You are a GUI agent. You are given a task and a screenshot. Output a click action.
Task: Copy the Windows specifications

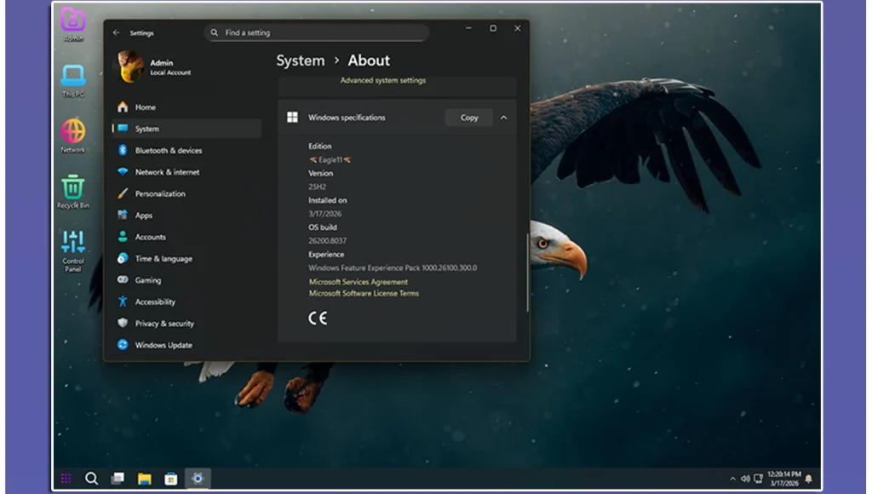point(469,118)
